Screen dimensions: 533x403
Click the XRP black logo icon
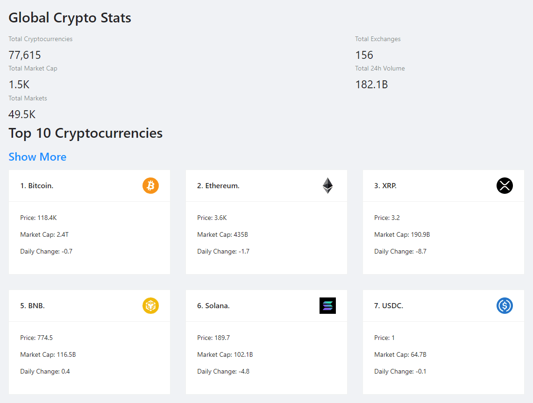click(x=505, y=185)
